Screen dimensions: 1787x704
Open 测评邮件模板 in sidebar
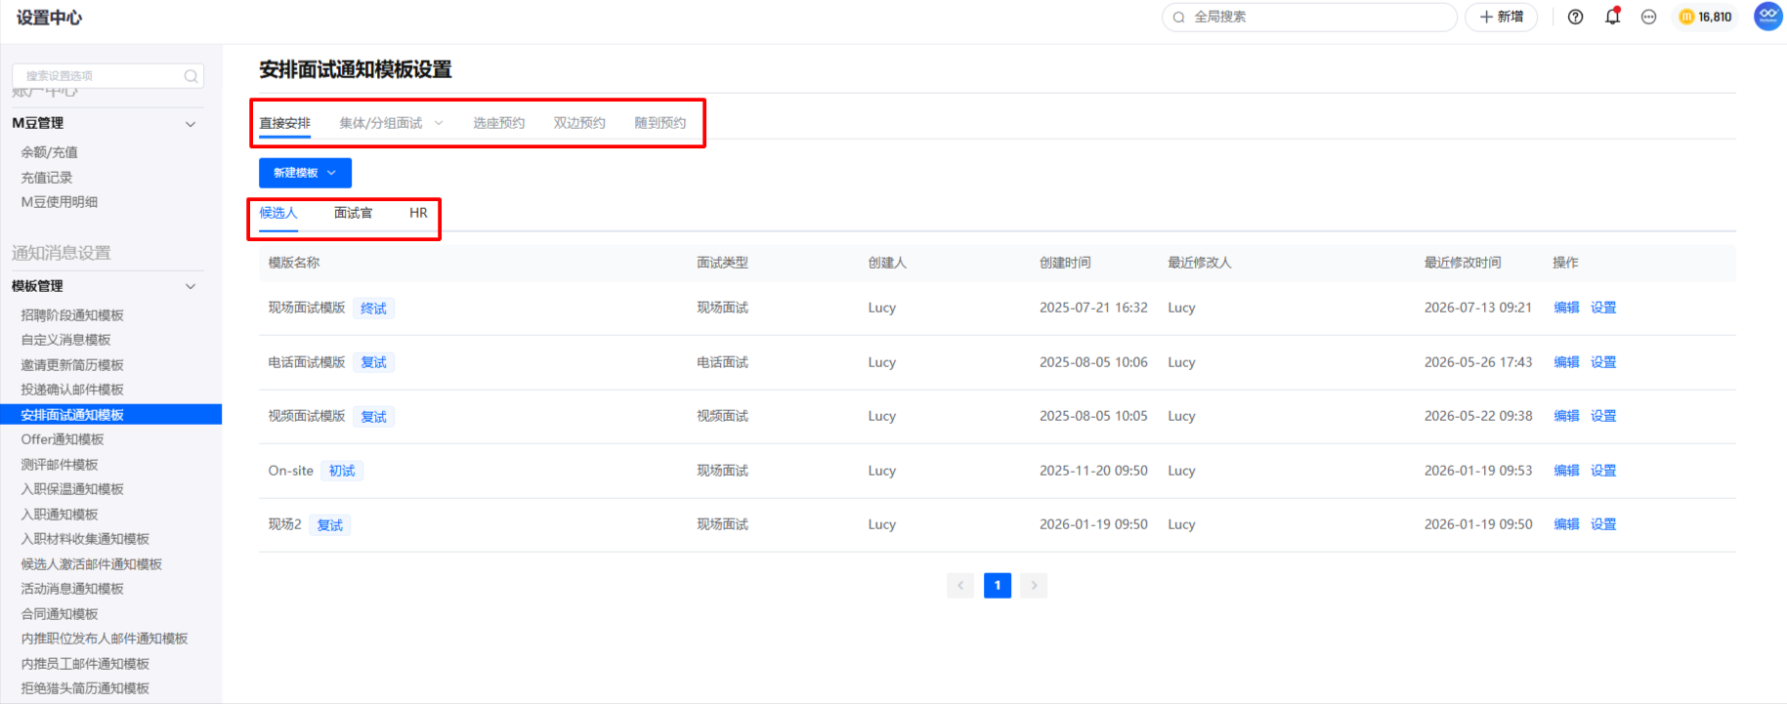click(60, 465)
